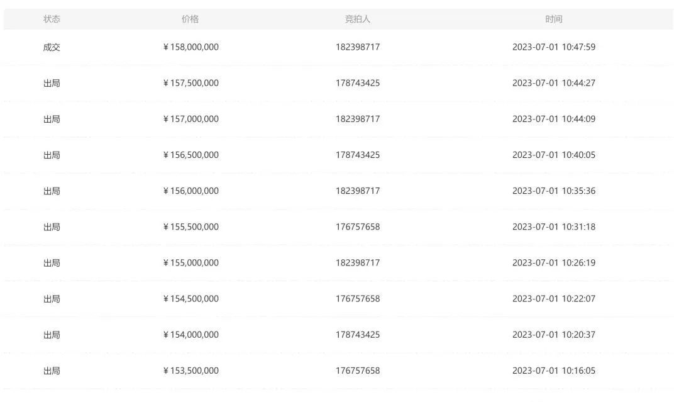The height and width of the screenshot is (402, 679).
Task: Click the ¥153,500,000 bid price
Action: pos(190,371)
